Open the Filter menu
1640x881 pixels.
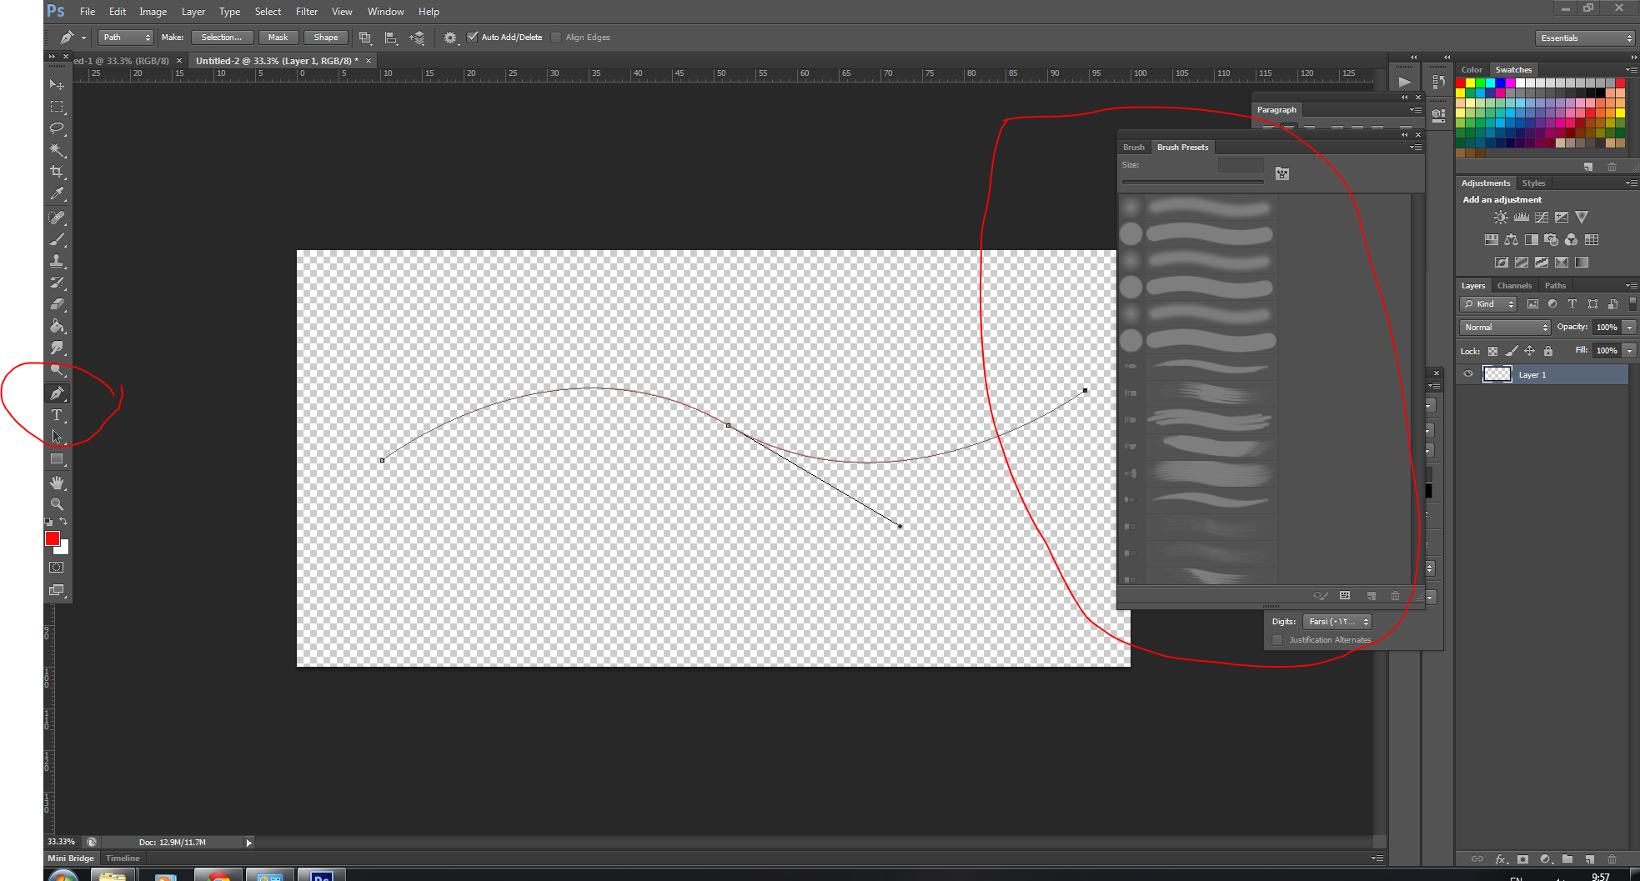[x=307, y=12]
